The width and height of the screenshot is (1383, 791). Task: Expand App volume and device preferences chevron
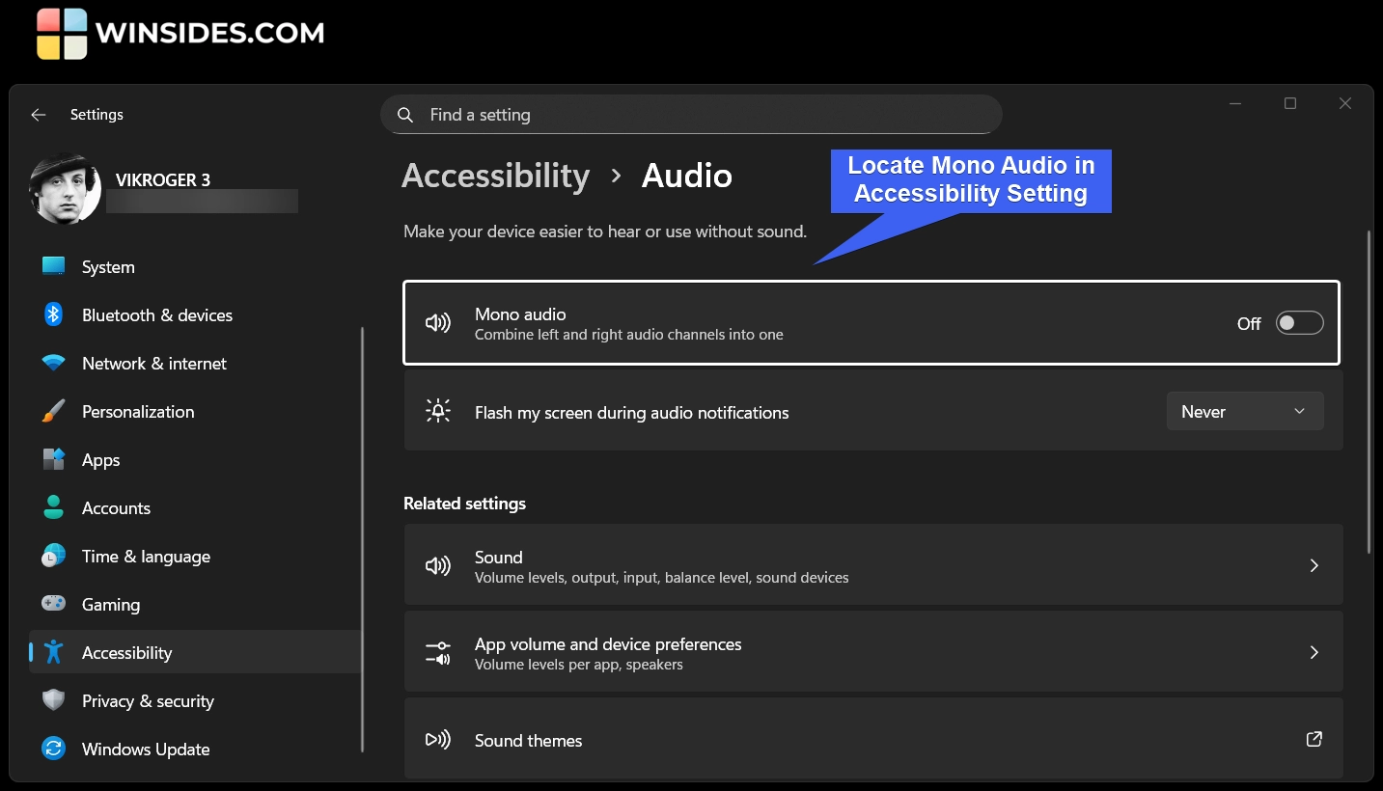point(1314,653)
